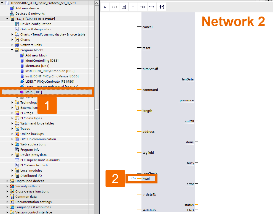Viewport: 273px width, 214px height.
Task: Select Documentation settings entry
Action: coord(33,202)
